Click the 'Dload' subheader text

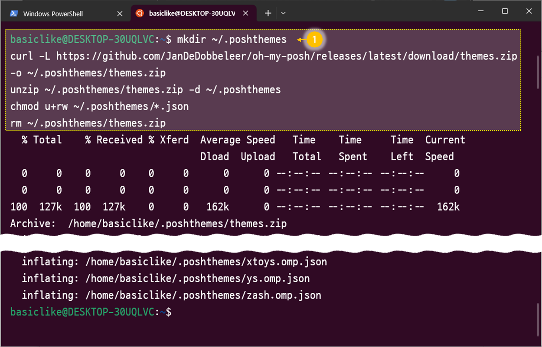point(215,156)
